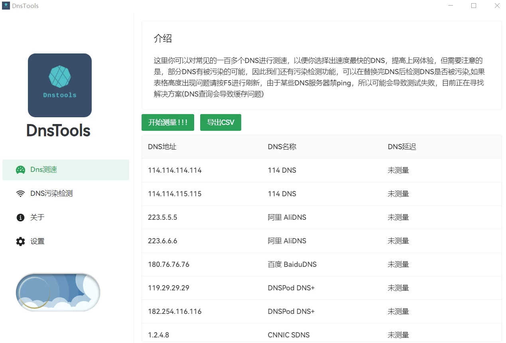
Task: Select the Dns测速 sidebar item
Action: click(43, 169)
